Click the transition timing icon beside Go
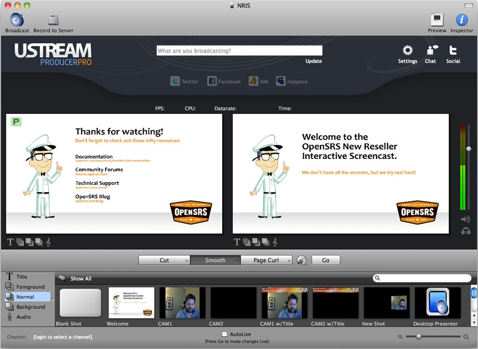This screenshot has height=349, width=478. 302,261
